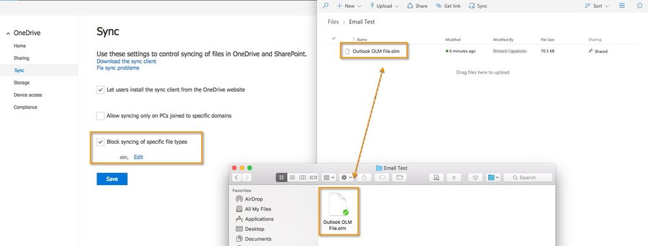Viewport: 648px width, 246px height.
Task: Click the Modified By column header
Action: pyautogui.click(x=503, y=39)
